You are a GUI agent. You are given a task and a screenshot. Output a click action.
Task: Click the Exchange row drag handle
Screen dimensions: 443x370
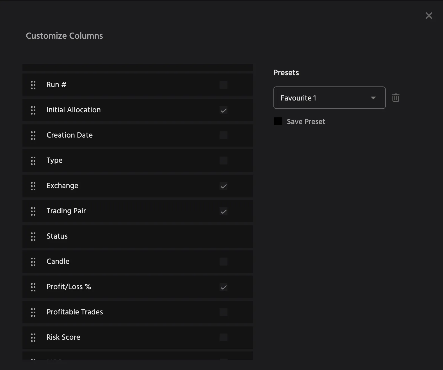tap(33, 186)
